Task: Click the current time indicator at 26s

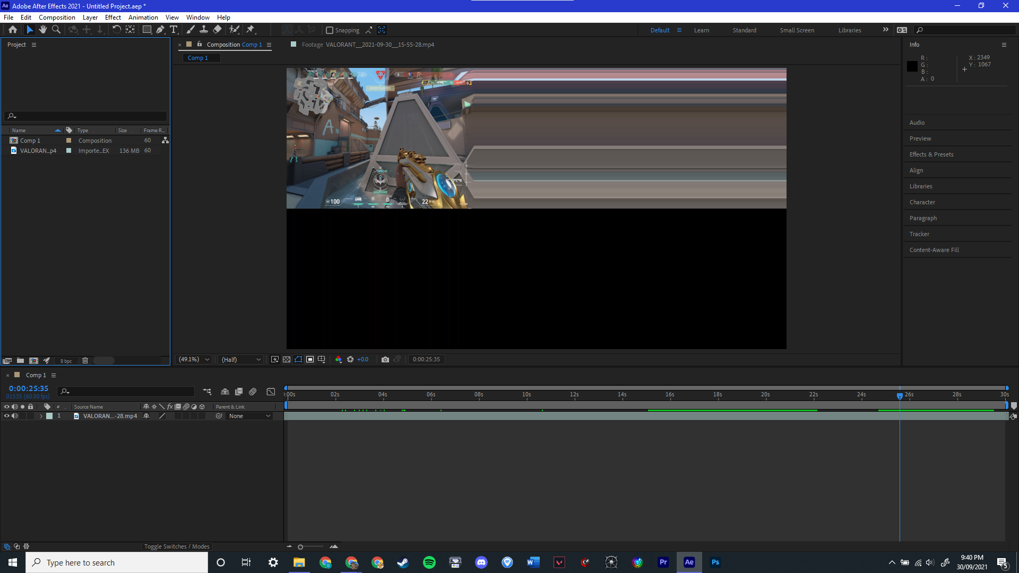Action: click(x=900, y=396)
